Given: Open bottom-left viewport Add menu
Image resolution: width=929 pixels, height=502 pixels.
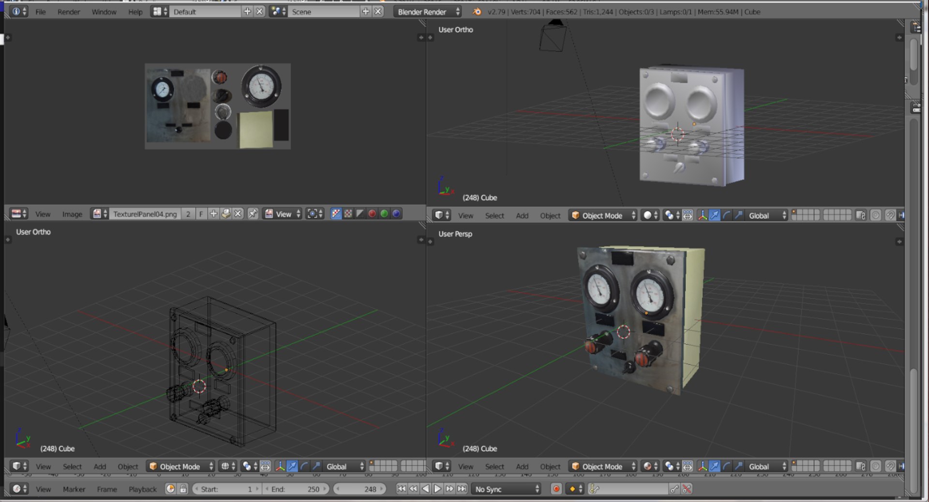Looking at the screenshot, I should pyautogui.click(x=100, y=466).
